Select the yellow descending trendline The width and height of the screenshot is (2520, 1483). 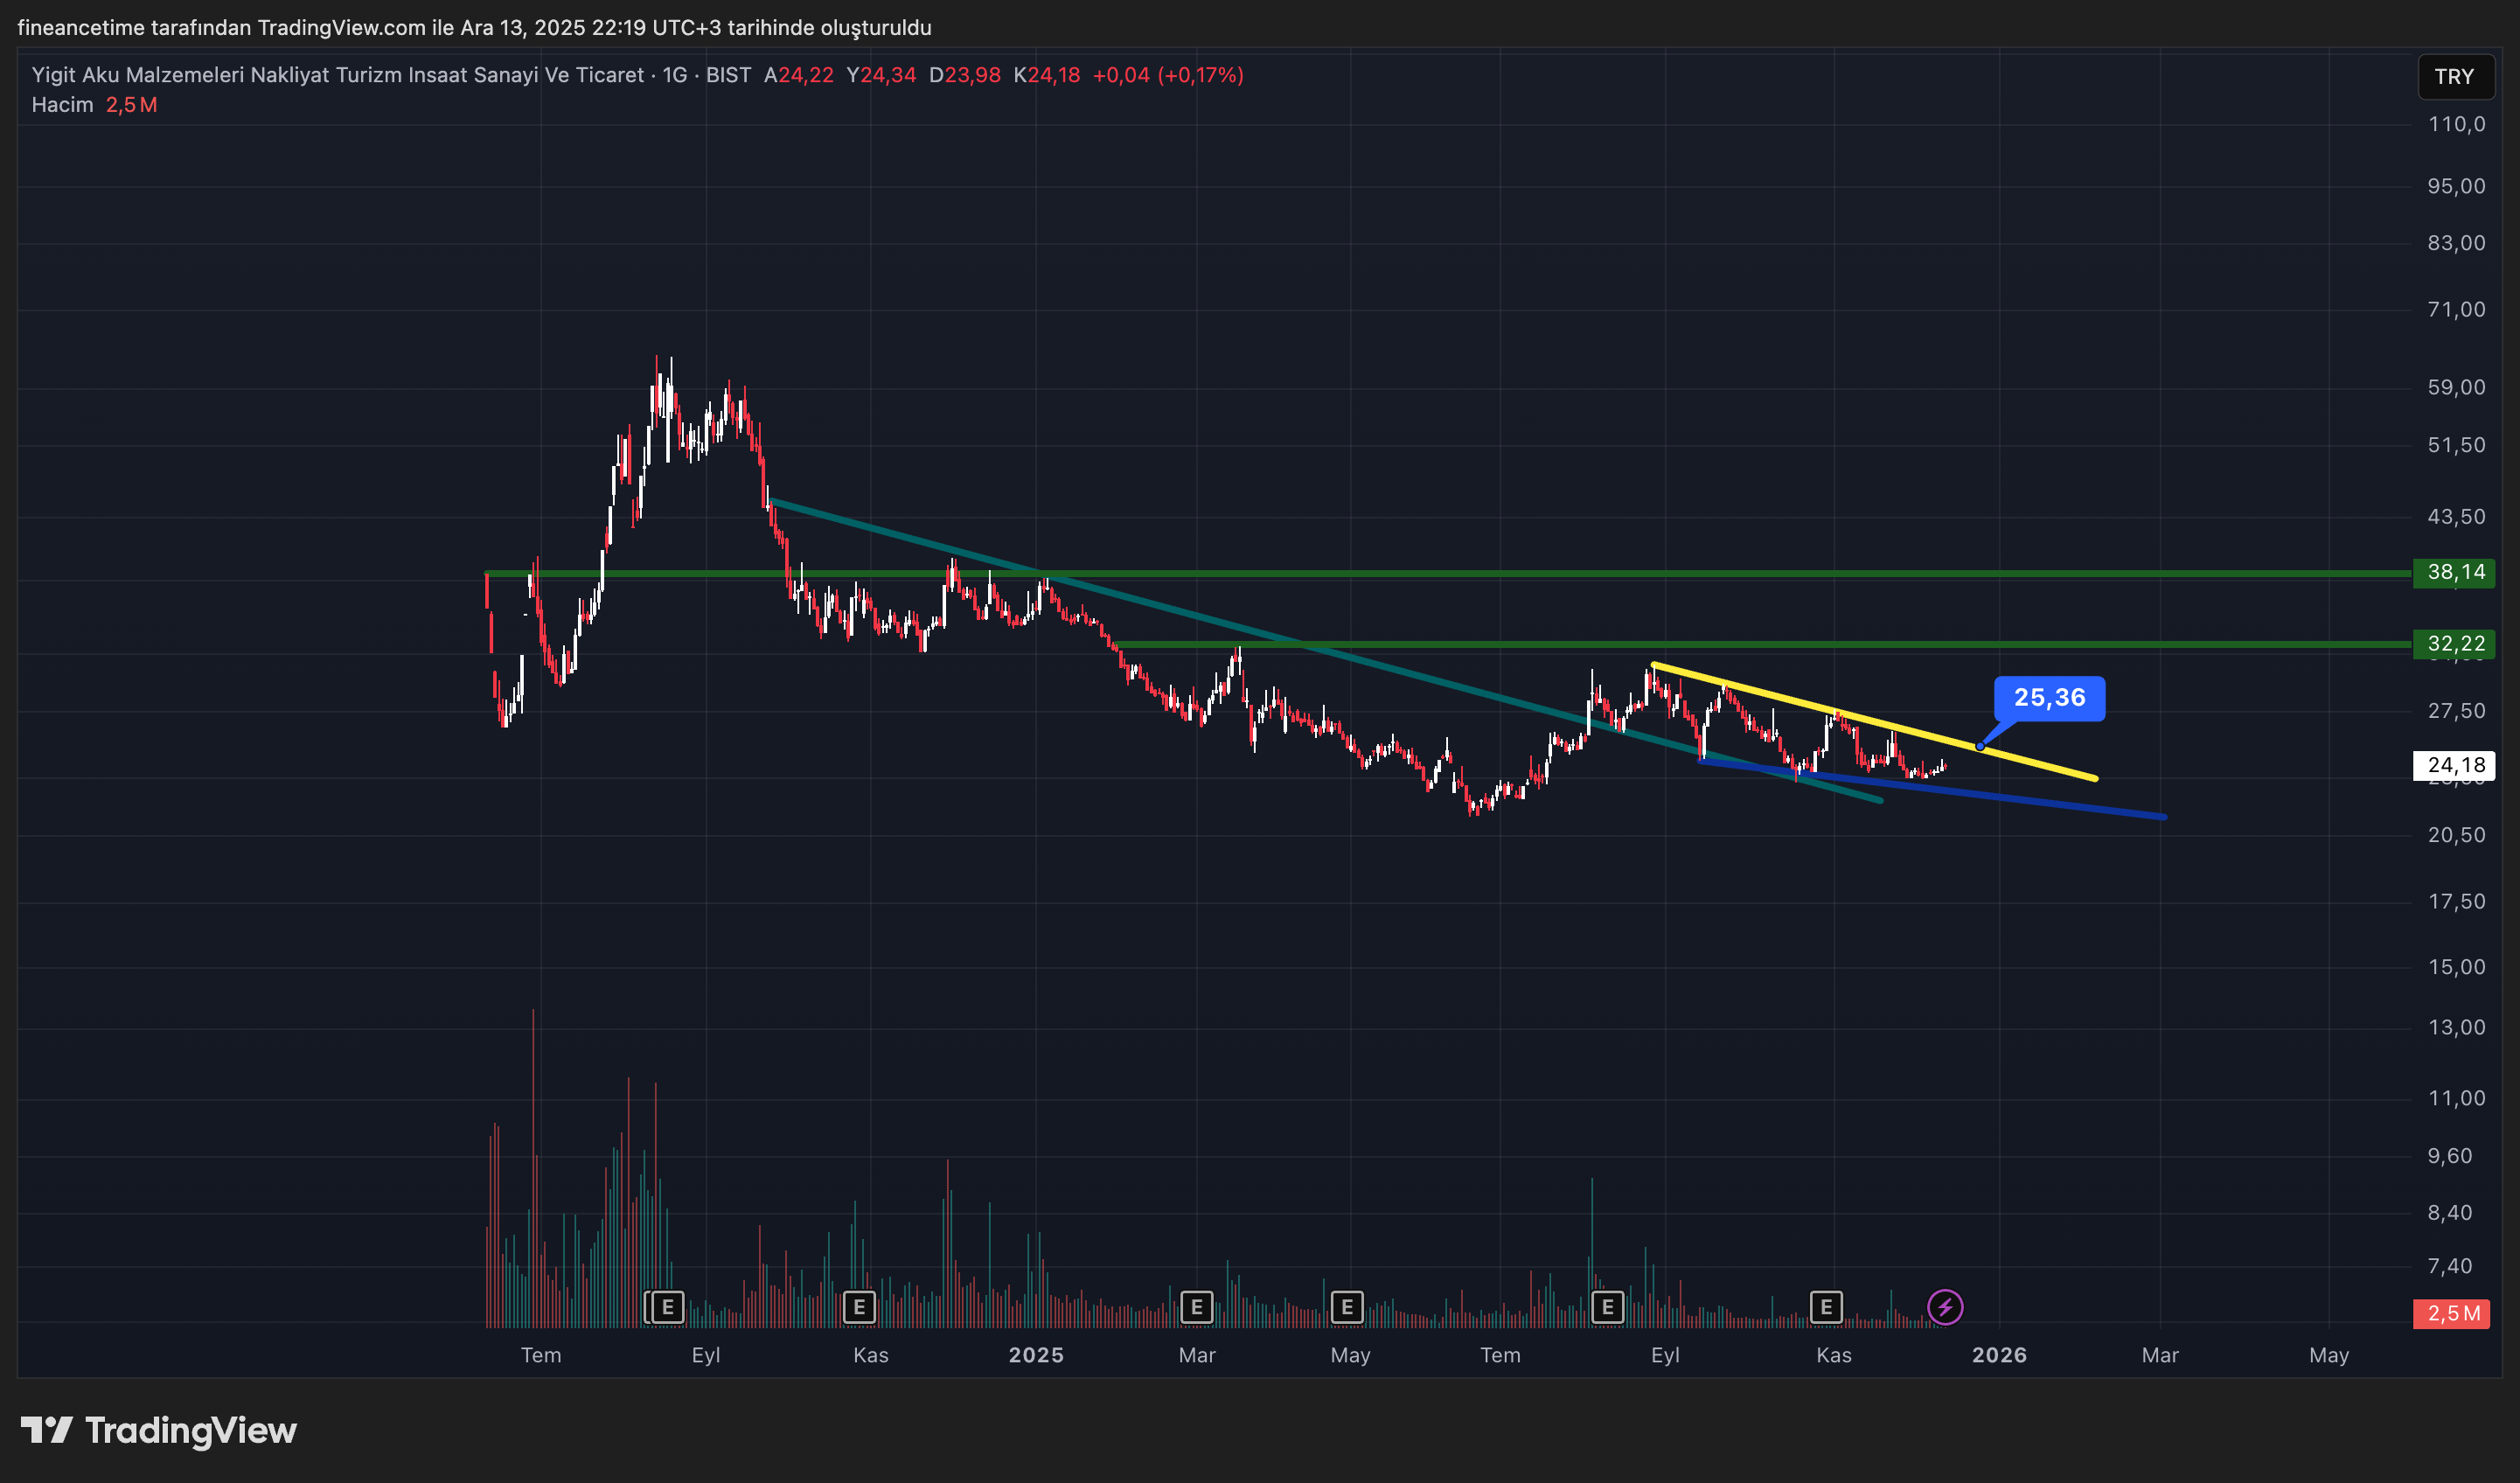(x=2040, y=763)
